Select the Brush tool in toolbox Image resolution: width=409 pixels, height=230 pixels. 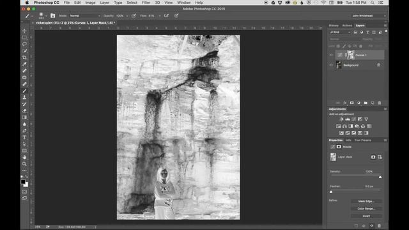[x=24, y=91]
